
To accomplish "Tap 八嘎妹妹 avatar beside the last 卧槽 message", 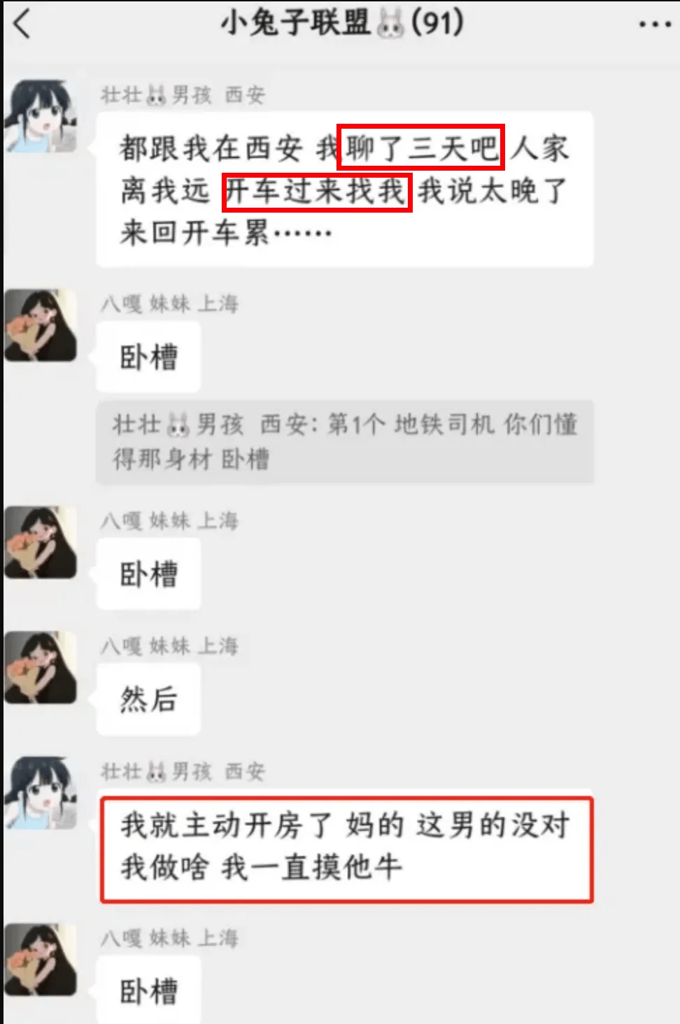I will point(41,959).
